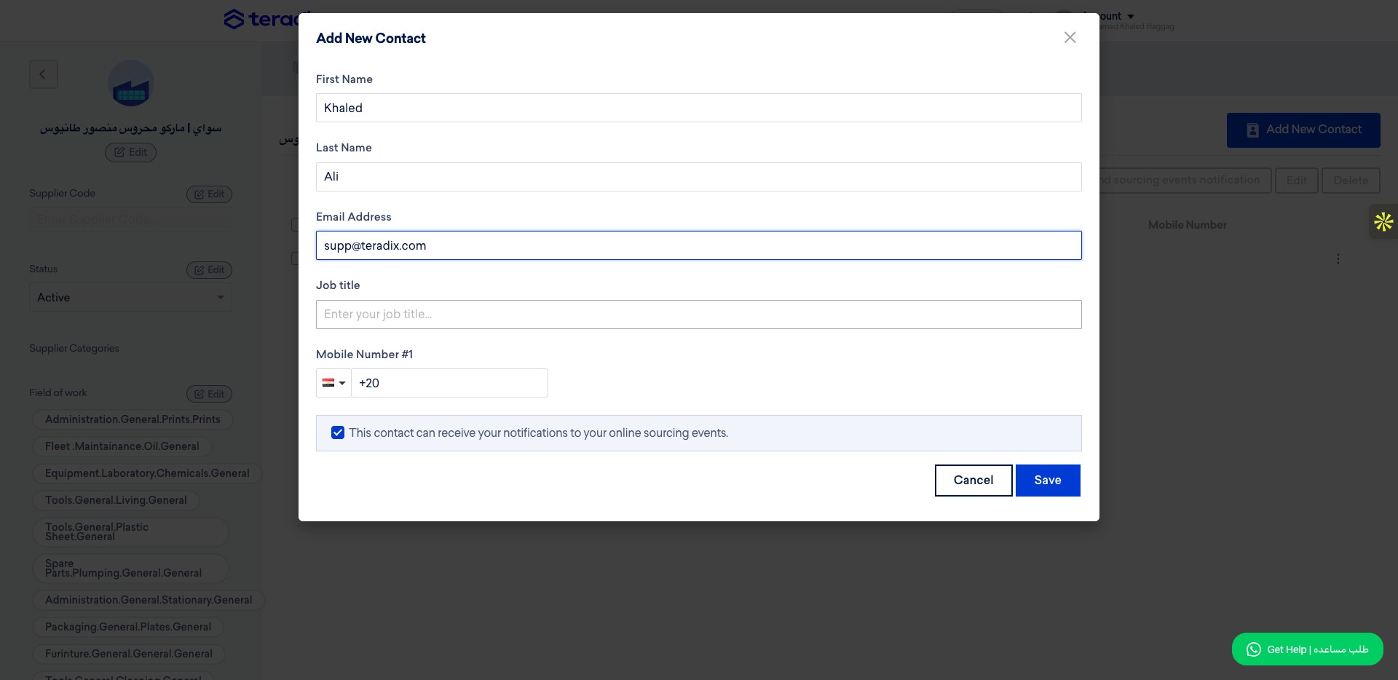Open the Account dropdown menu
The width and height of the screenshot is (1398, 680).
[x=1108, y=16]
